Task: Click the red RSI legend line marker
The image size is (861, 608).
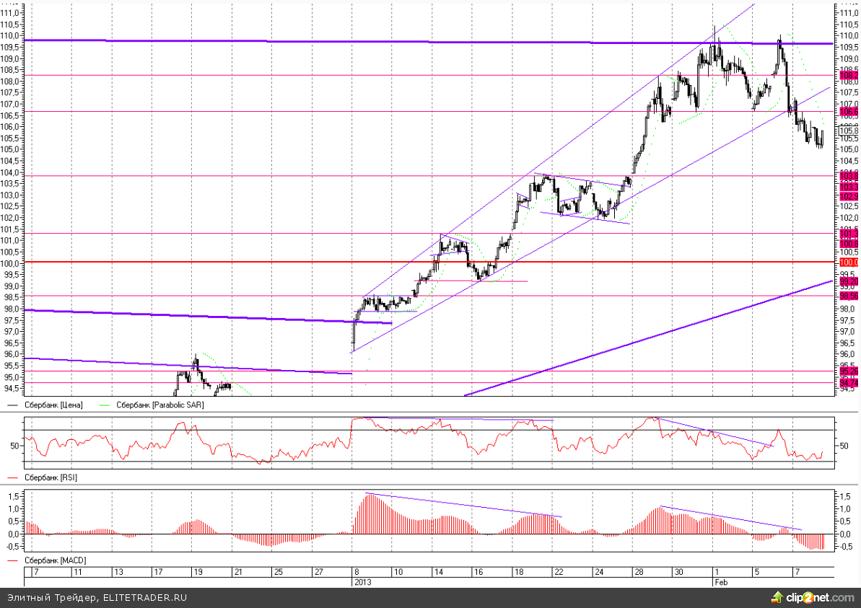Action: (x=13, y=477)
